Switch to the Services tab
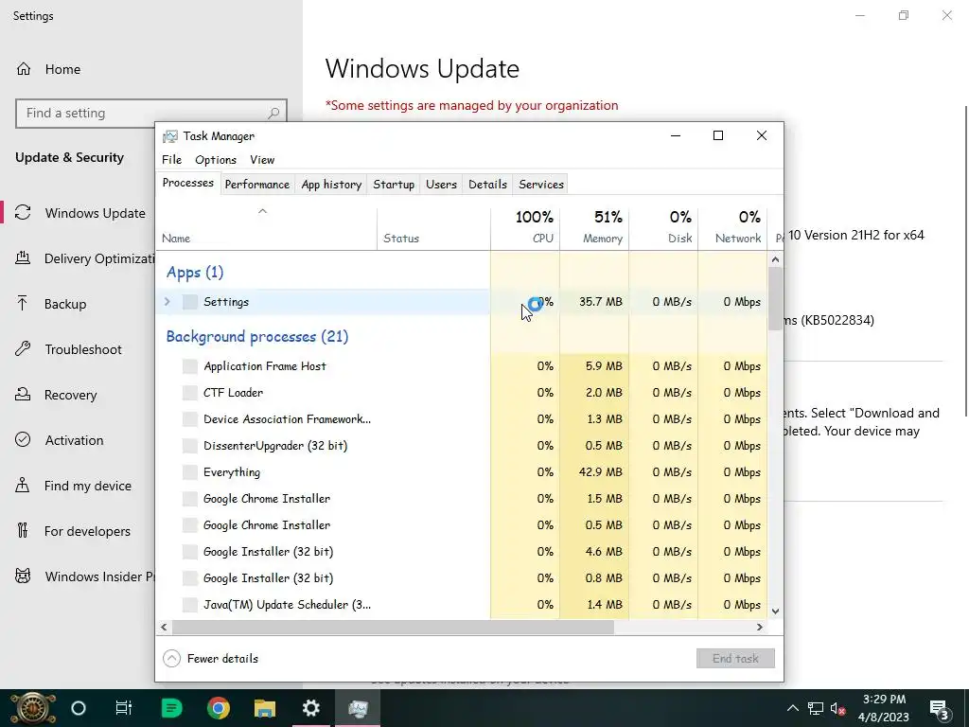This screenshot has width=969, height=727. [x=541, y=185]
